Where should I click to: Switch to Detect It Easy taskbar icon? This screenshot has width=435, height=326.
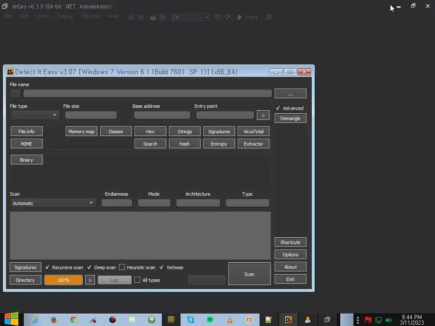tap(288, 320)
